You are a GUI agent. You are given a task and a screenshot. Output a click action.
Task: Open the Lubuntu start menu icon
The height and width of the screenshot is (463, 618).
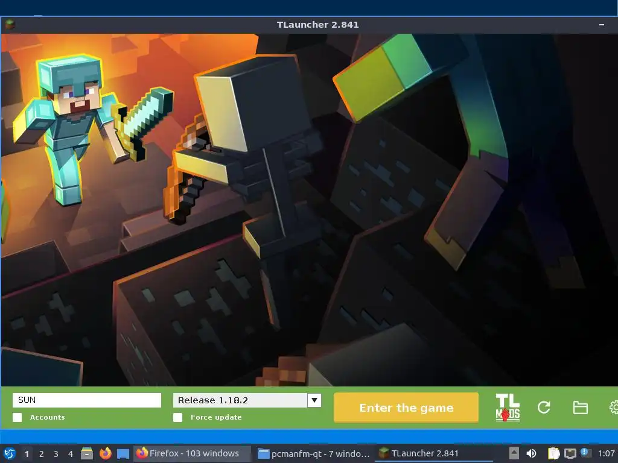click(x=10, y=453)
